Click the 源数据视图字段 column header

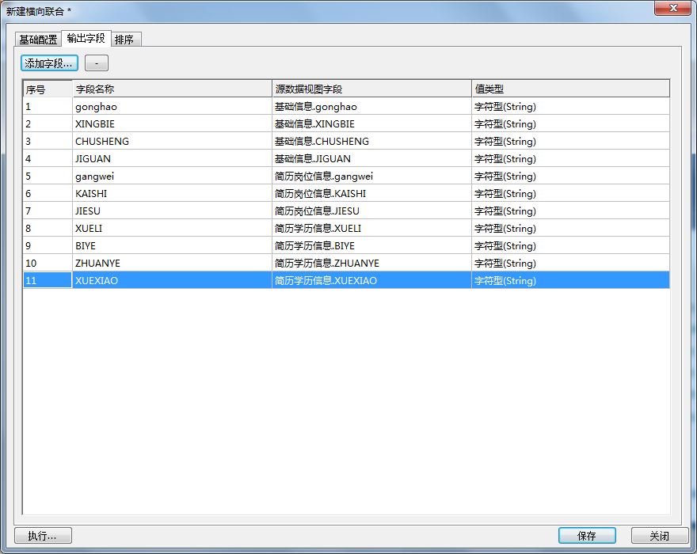pos(371,89)
